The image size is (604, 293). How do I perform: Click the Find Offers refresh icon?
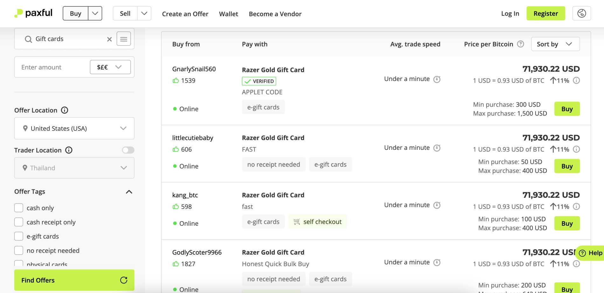(x=124, y=280)
